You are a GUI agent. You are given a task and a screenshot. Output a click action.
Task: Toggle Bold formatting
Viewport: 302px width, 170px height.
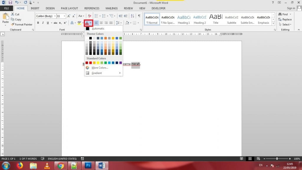tap(38, 23)
